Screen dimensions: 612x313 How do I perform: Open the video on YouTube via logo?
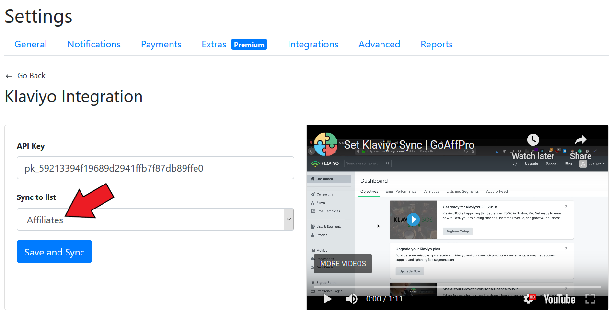[559, 299]
